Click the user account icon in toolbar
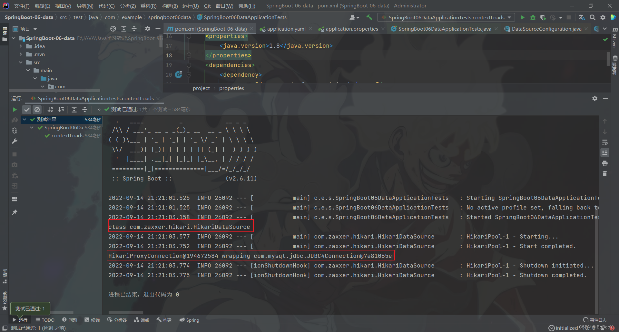Image resolution: width=619 pixels, height=332 pixels. [x=354, y=17]
